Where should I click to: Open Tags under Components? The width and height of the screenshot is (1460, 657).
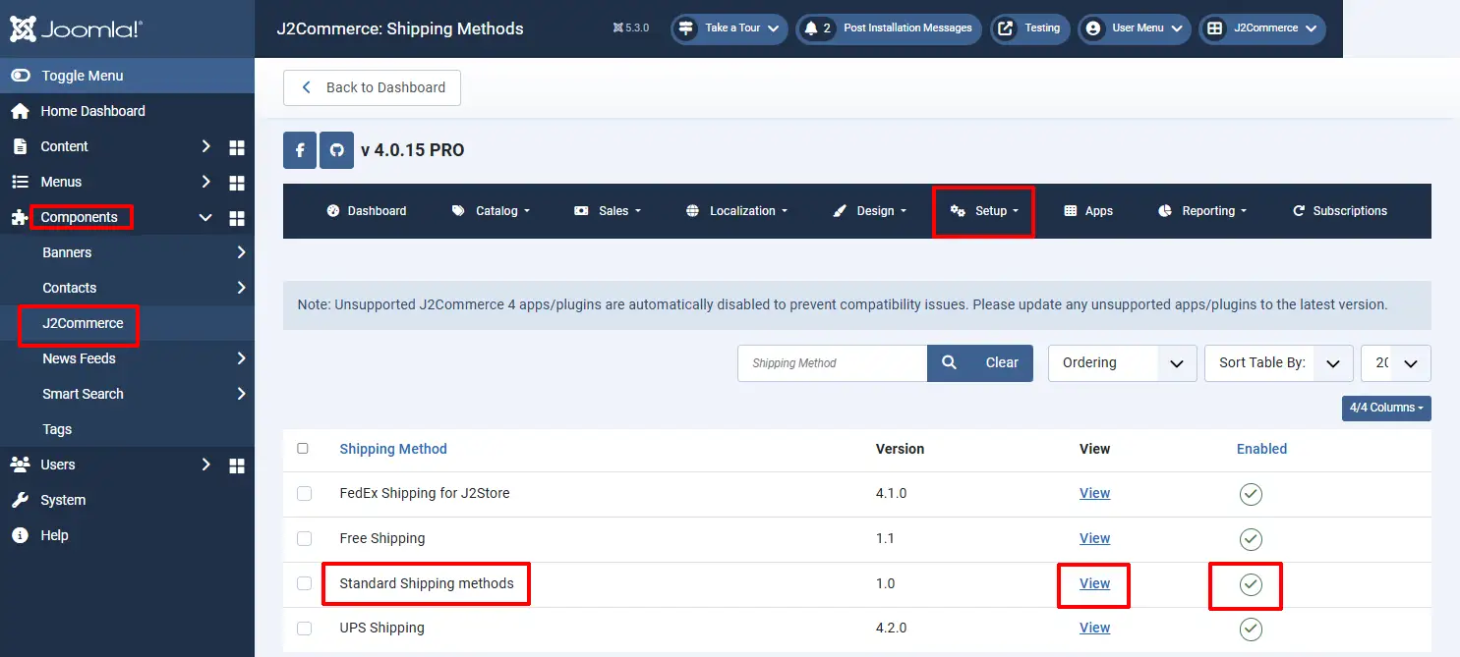pos(57,429)
